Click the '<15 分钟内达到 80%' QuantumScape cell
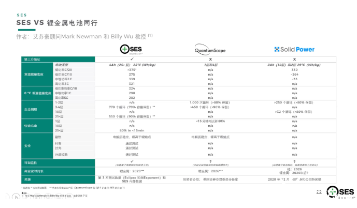Image resolution: width=357 pixels, height=208 pixels. coord(210,121)
